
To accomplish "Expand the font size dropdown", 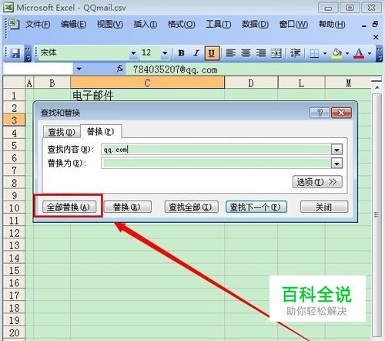I will pos(165,53).
